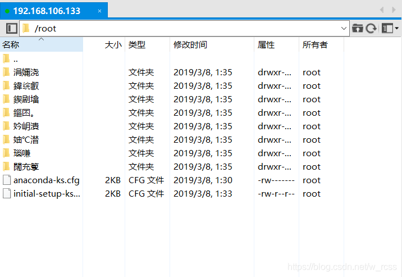Click the CFG 文件 type of initial-setup-ks
This screenshot has height=277, width=402.
146,194
